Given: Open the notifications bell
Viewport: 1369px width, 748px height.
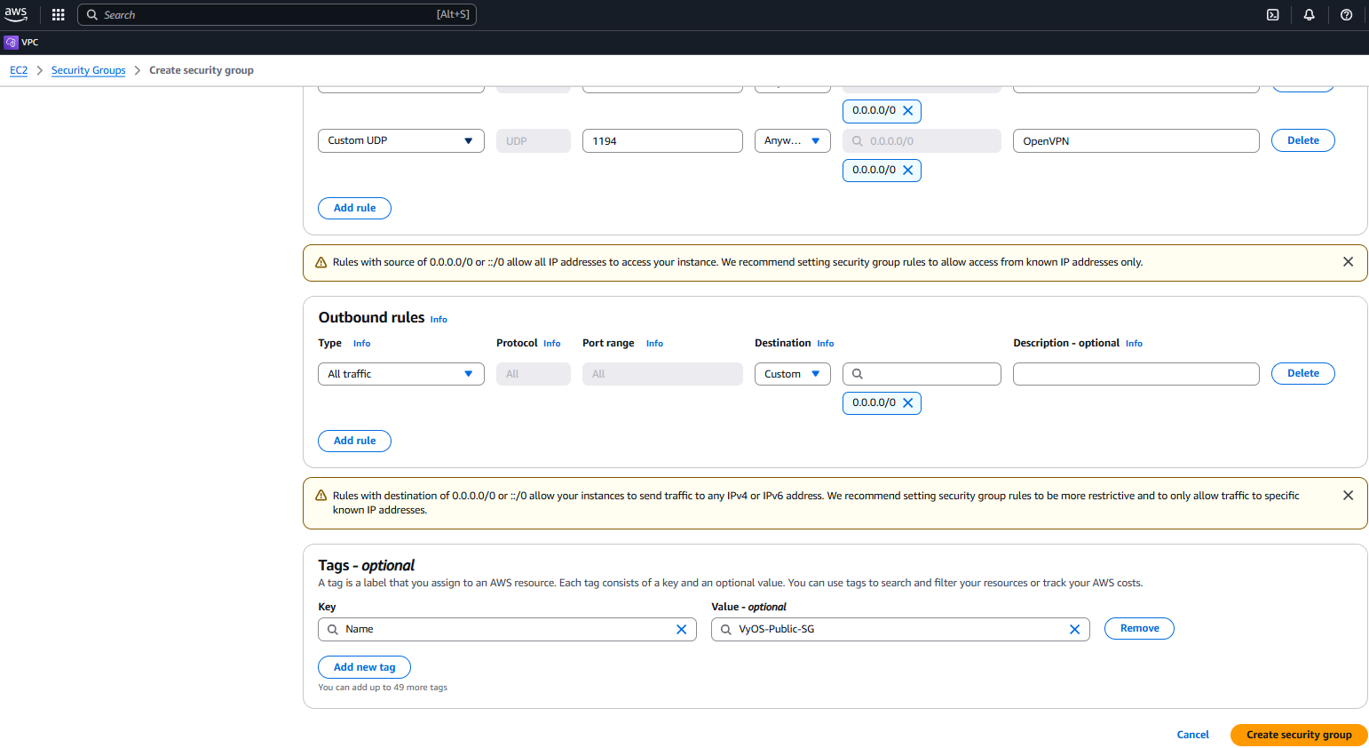Looking at the screenshot, I should point(1309,15).
